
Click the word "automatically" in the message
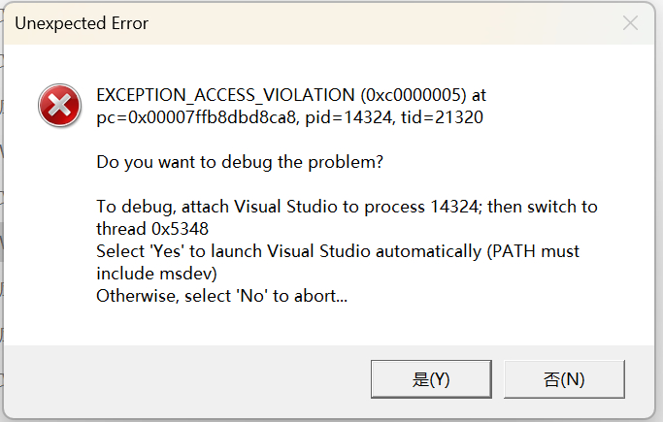[x=441, y=251]
